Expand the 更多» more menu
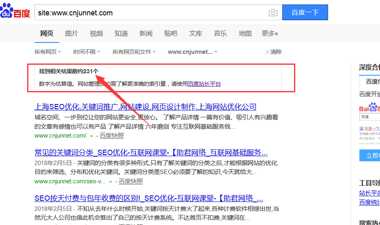The height and width of the screenshot is (225, 380). coord(270,34)
